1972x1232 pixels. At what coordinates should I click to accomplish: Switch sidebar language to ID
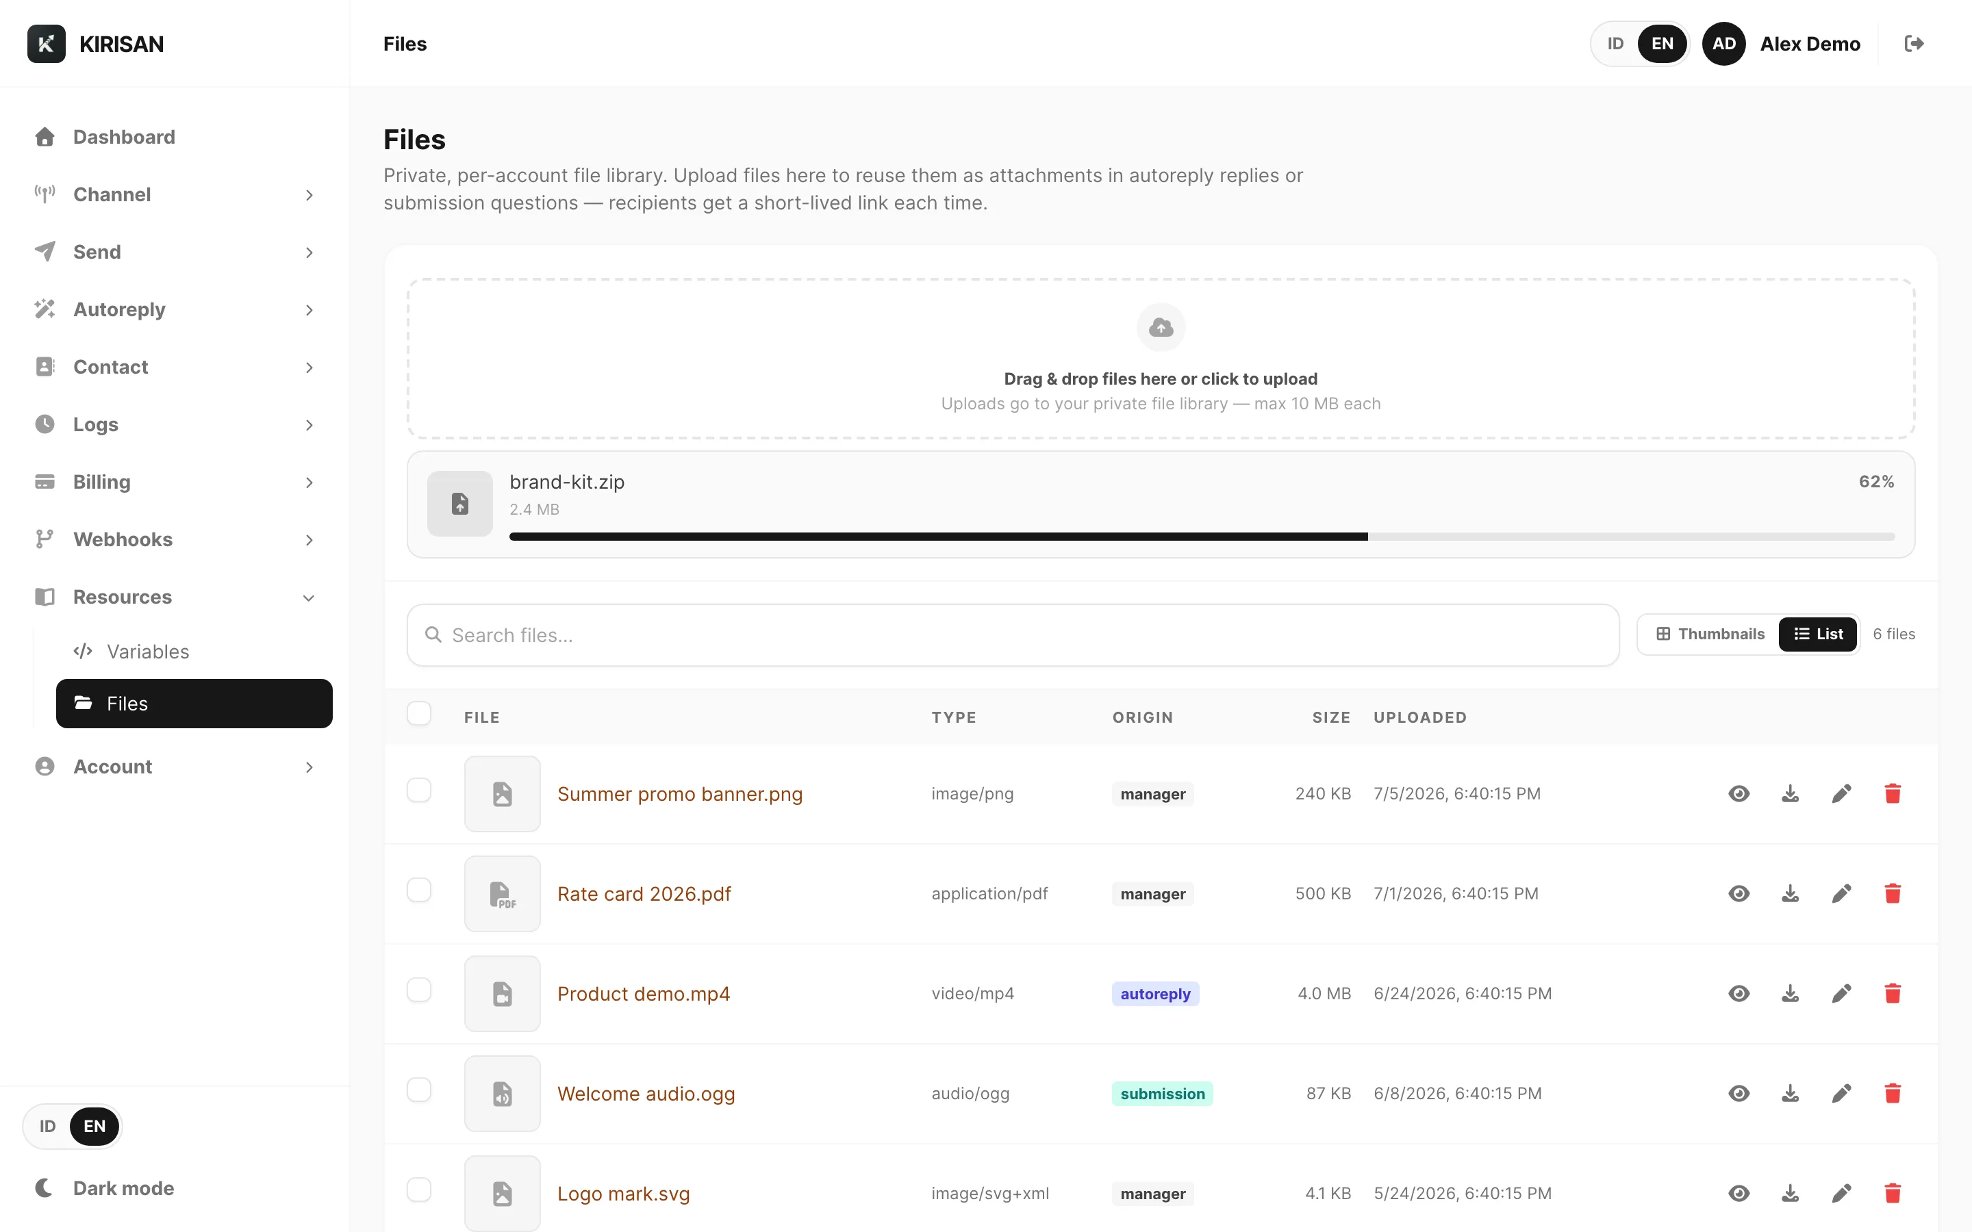[x=47, y=1126]
